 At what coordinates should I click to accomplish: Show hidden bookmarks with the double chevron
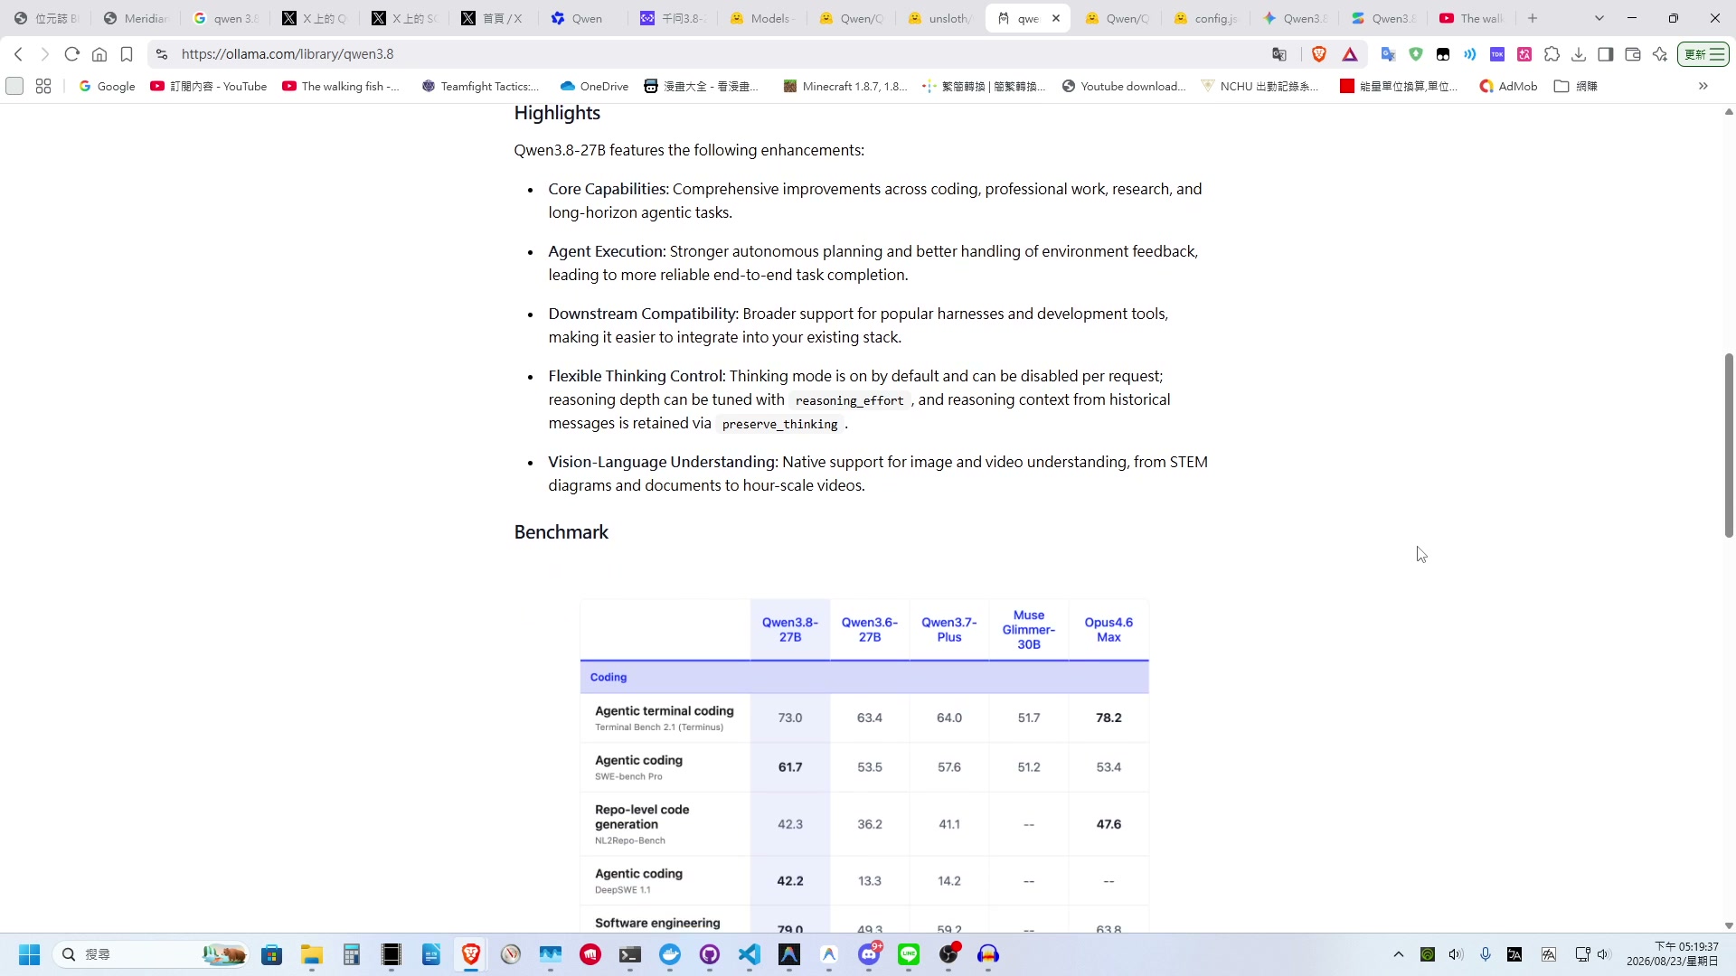pos(1703,86)
